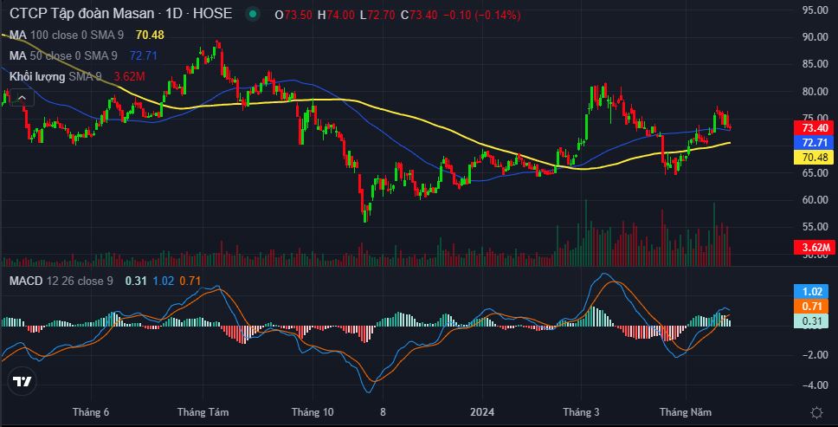
Task: Click the yellow 70.48 price axis label
Action: 813,157
